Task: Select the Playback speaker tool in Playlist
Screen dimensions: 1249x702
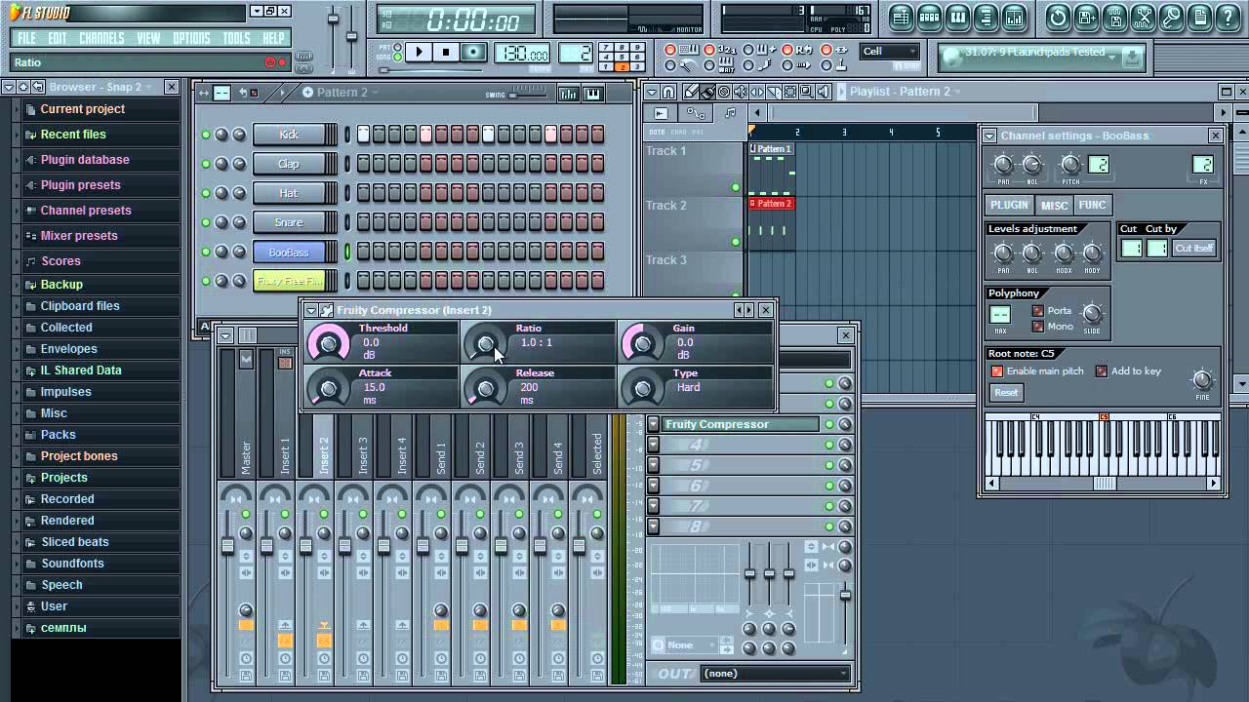Action: [823, 92]
